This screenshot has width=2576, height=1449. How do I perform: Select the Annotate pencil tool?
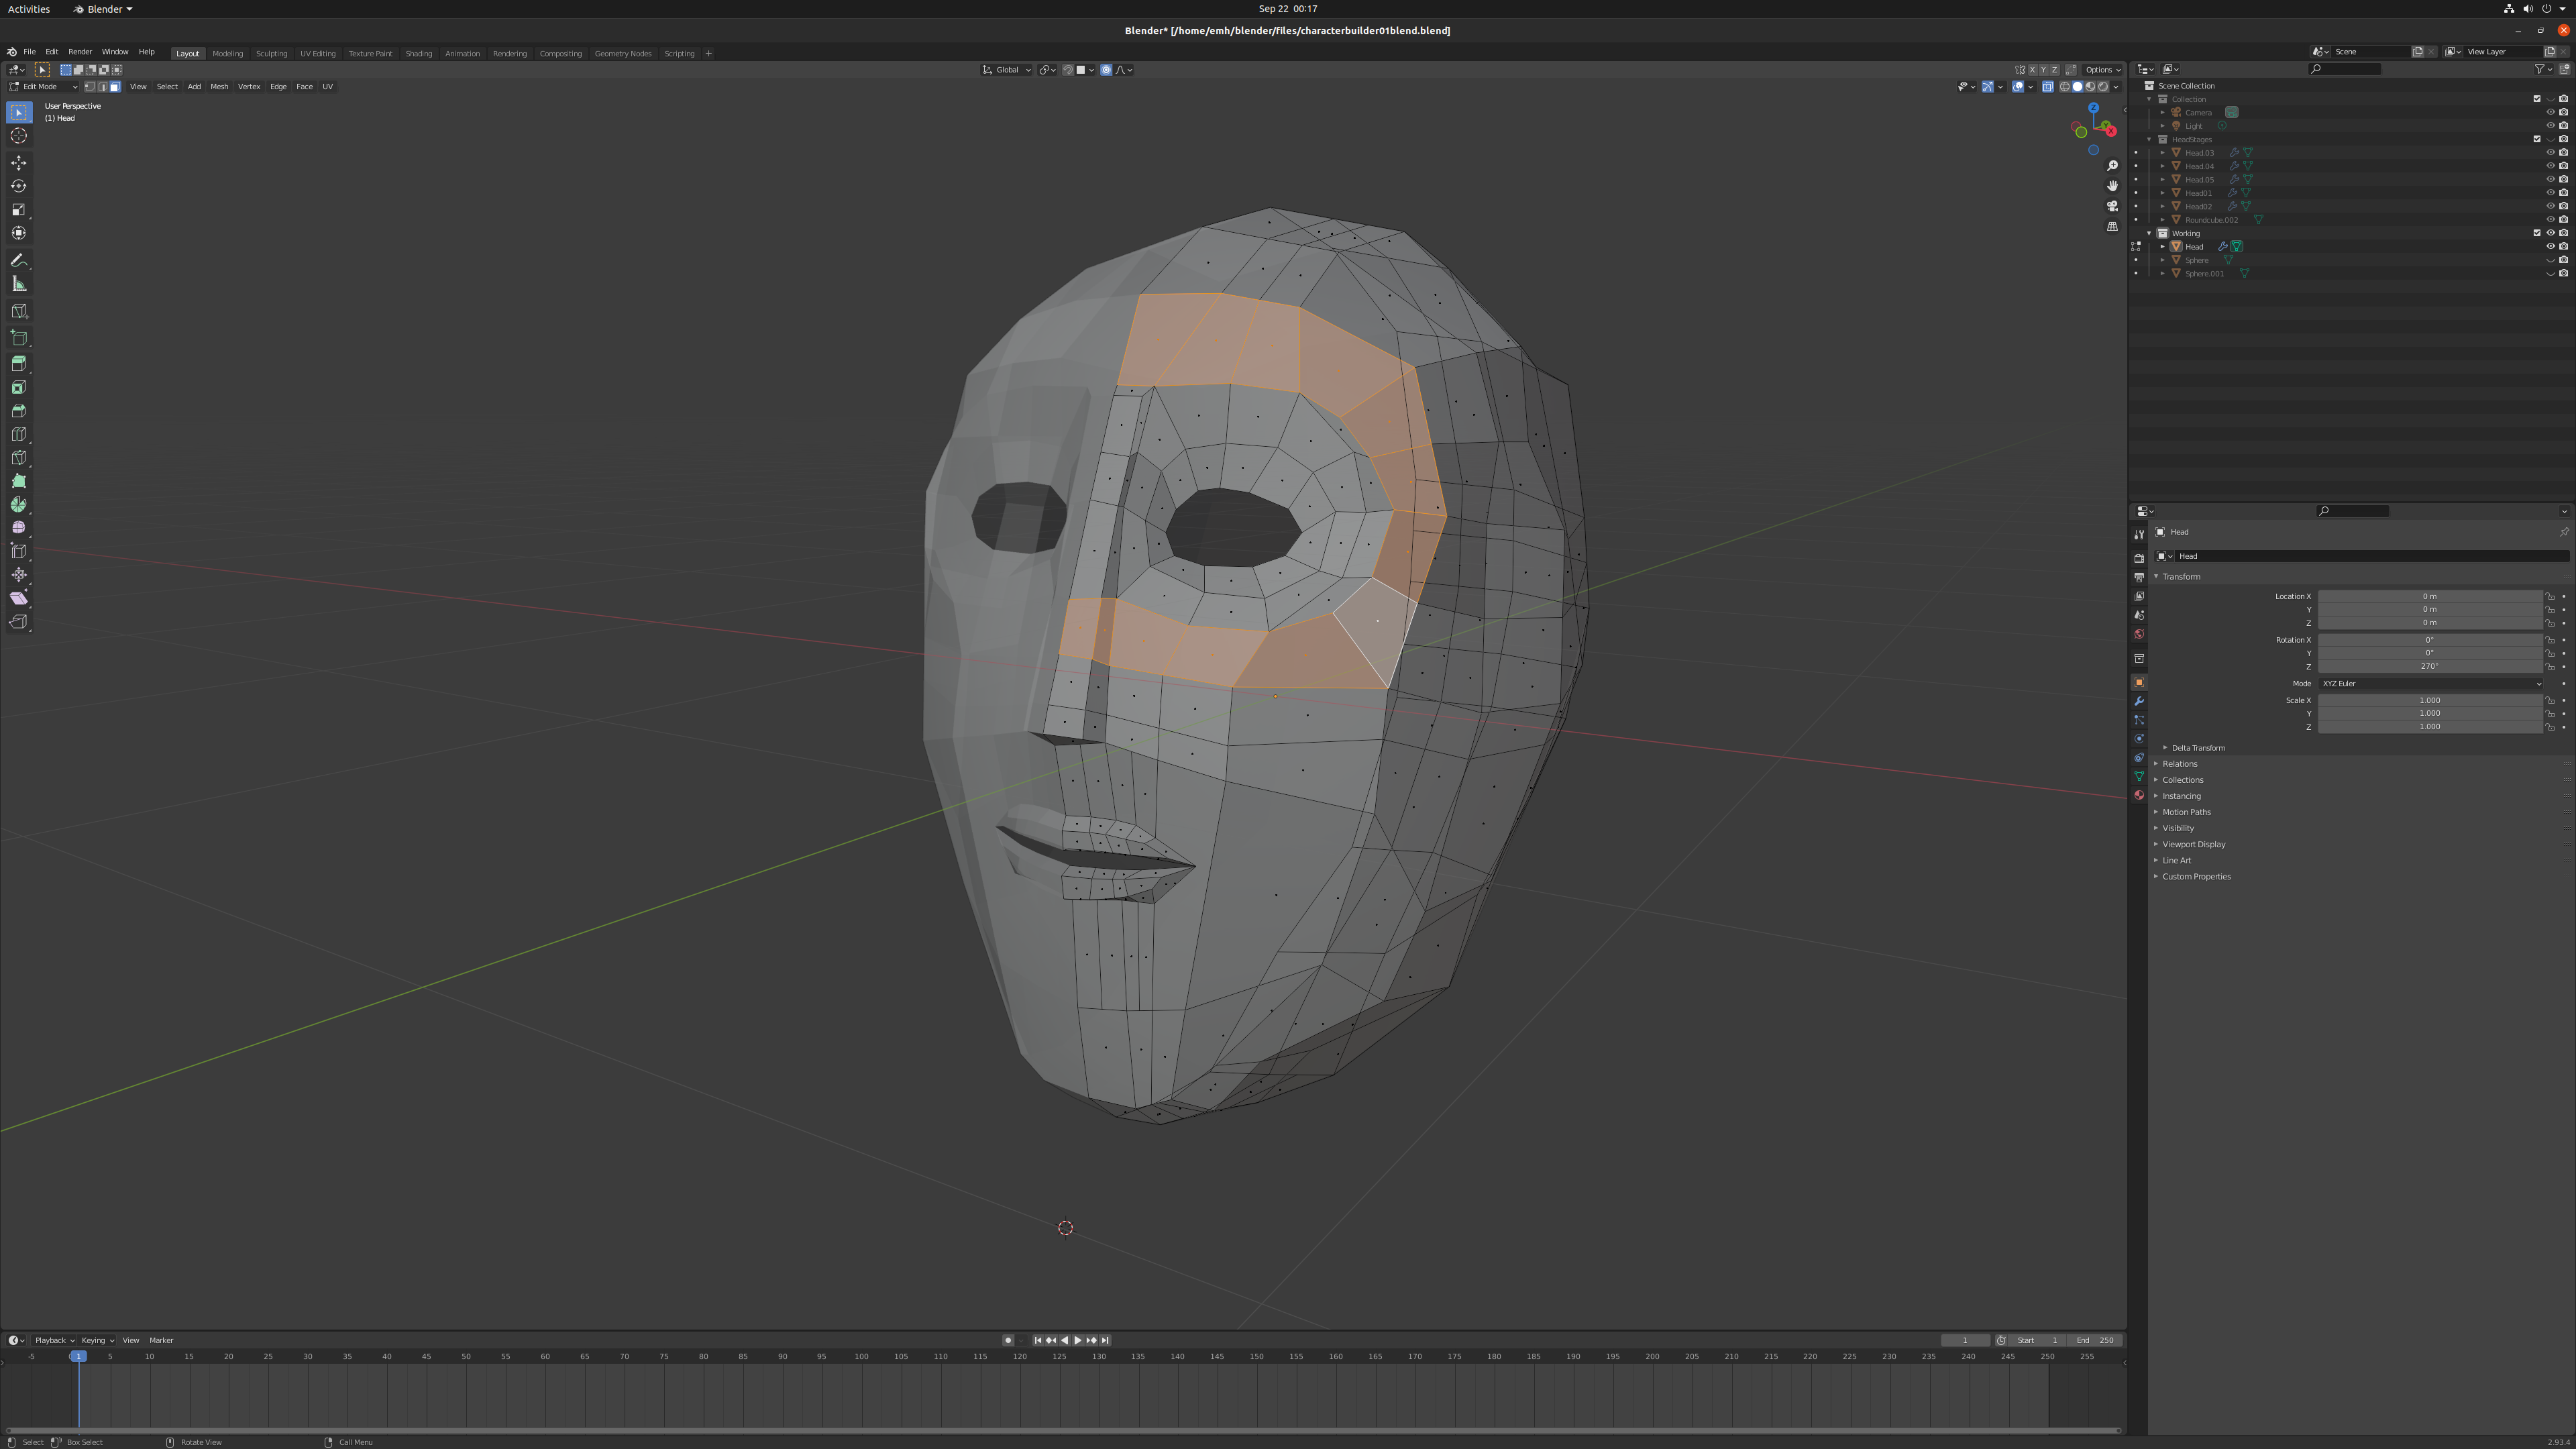coord(19,260)
